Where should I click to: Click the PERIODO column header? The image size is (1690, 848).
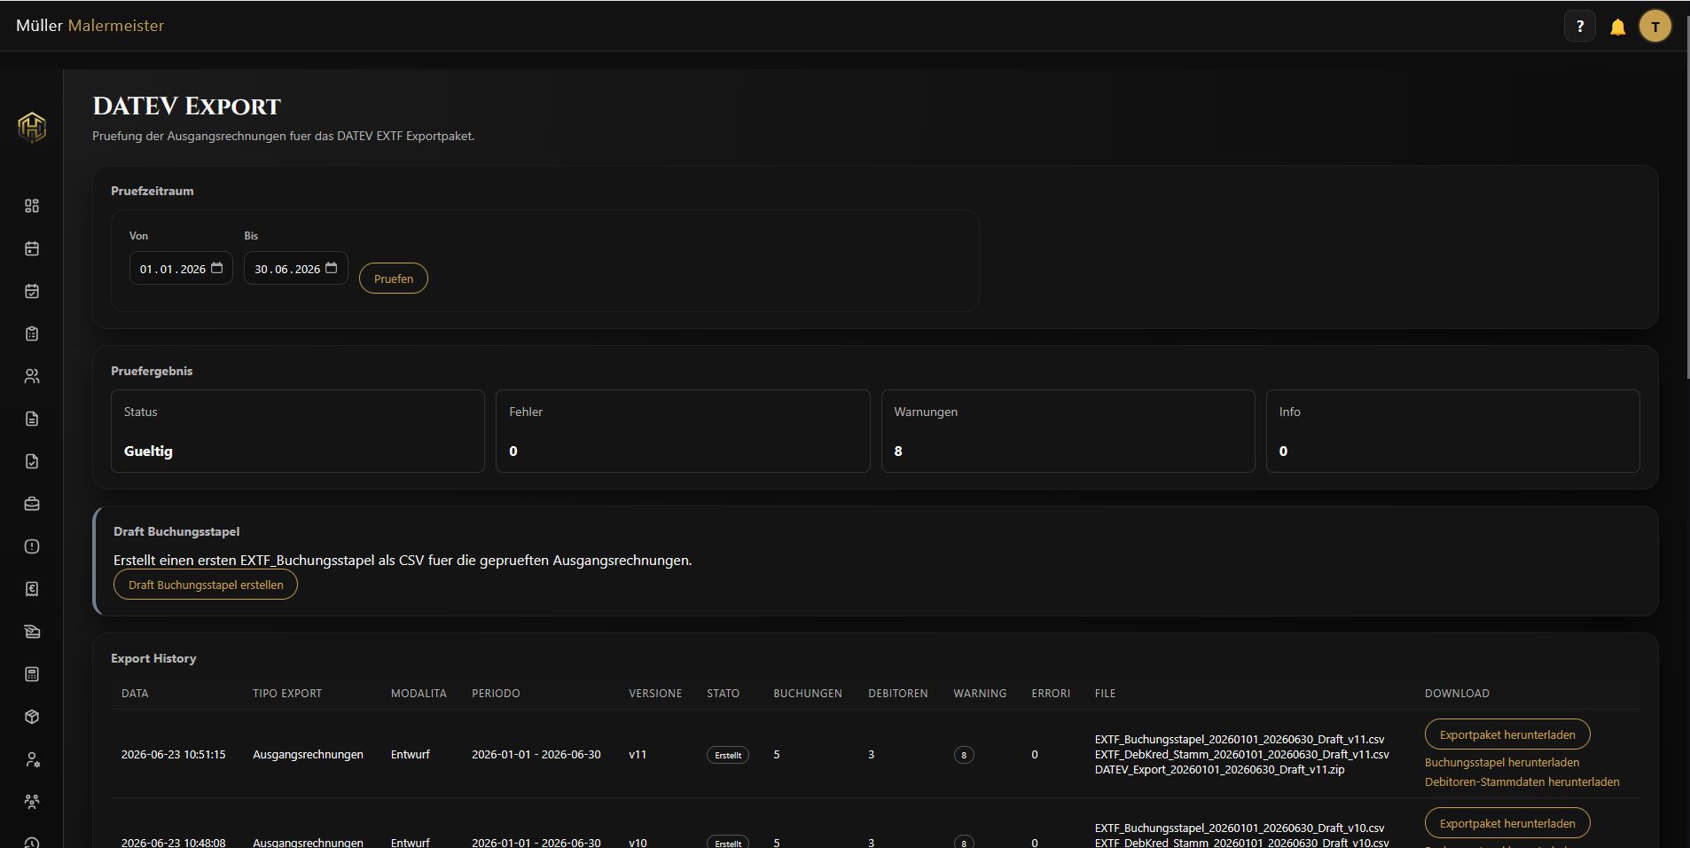tap(496, 694)
